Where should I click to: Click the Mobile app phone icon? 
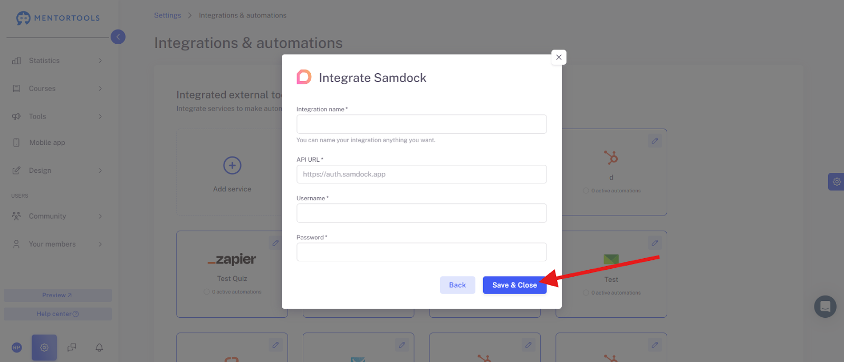[16, 142]
